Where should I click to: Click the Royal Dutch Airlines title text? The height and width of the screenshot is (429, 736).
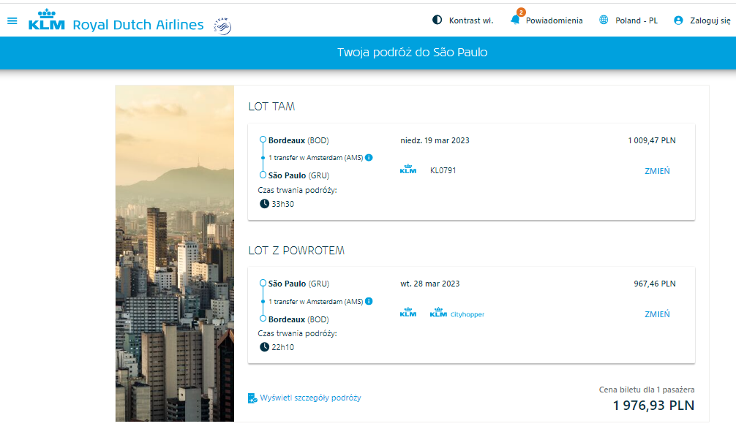pyautogui.click(x=138, y=24)
